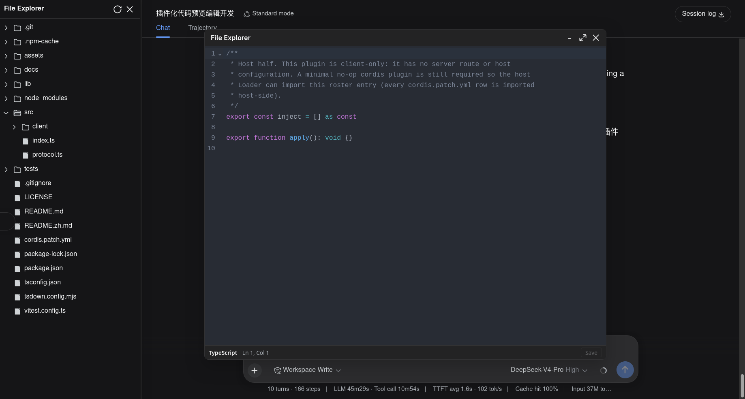Open package.json file
The width and height of the screenshot is (745, 399).
pos(43,268)
